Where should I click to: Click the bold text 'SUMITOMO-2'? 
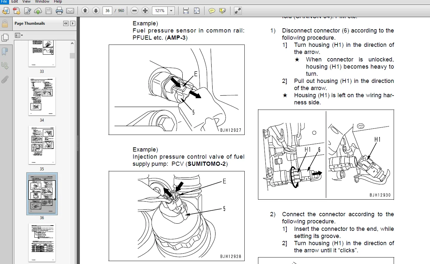tap(207, 164)
